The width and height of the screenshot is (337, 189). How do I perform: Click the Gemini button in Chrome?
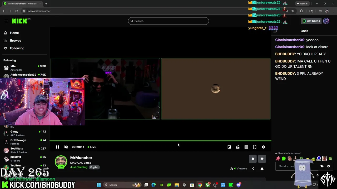(302, 4)
